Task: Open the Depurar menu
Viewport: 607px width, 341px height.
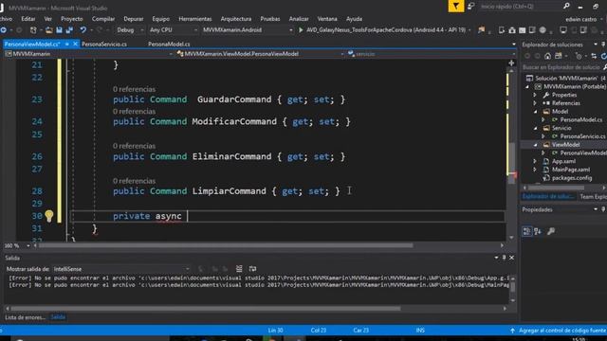Action: (133, 19)
